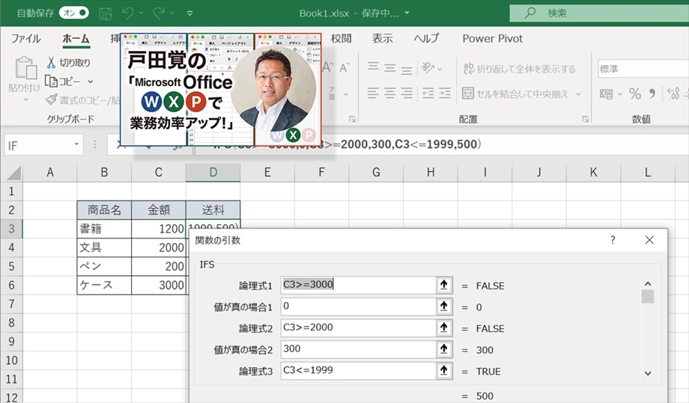689x403 pixels.
Task: Open 配置 group dialog launcher
Action: pyautogui.click(x=586, y=119)
